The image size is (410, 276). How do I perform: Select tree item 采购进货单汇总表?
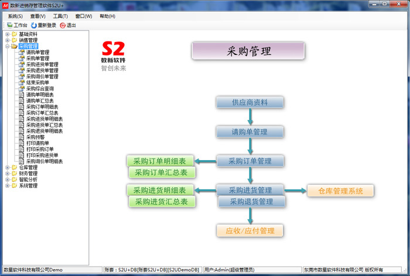pos(45,125)
